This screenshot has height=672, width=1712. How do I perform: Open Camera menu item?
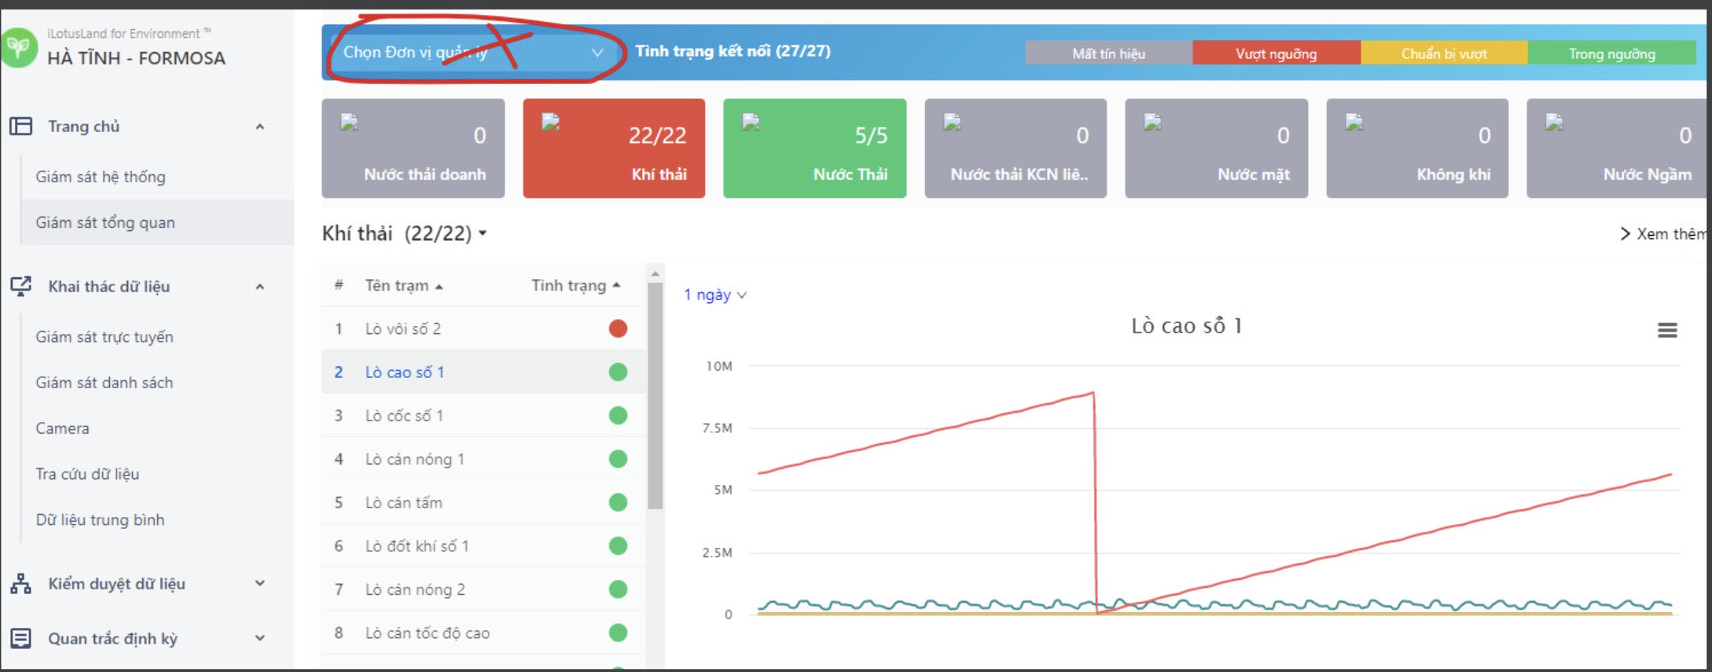pos(62,428)
